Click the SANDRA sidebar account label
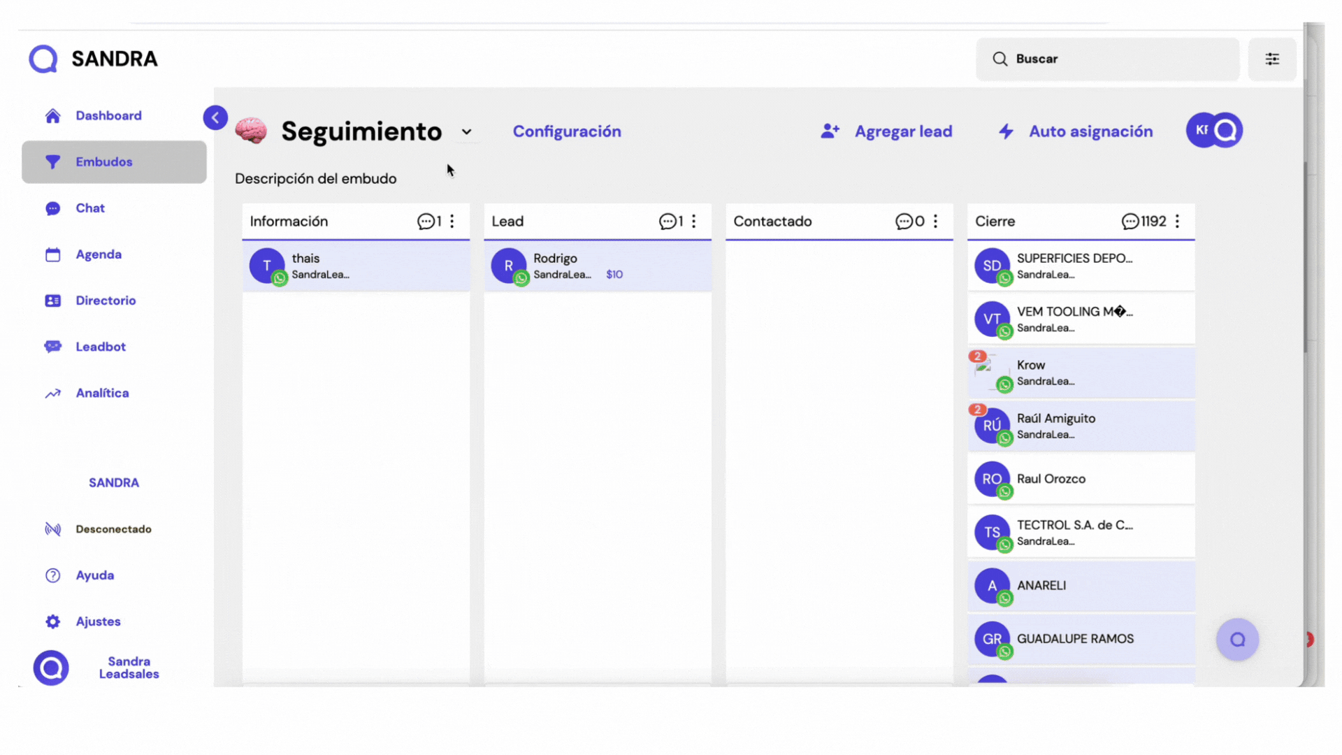 pyautogui.click(x=114, y=483)
